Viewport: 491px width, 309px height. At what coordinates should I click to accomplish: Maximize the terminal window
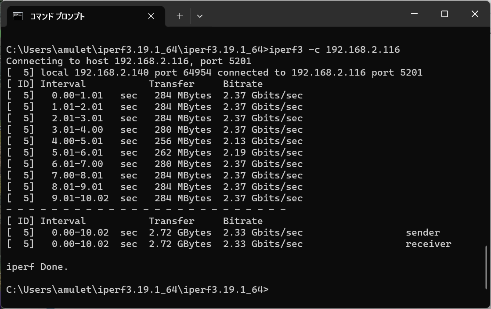click(x=444, y=14)
